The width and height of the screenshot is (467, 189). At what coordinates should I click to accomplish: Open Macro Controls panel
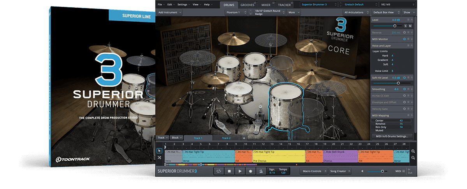[x=314, y=171]
